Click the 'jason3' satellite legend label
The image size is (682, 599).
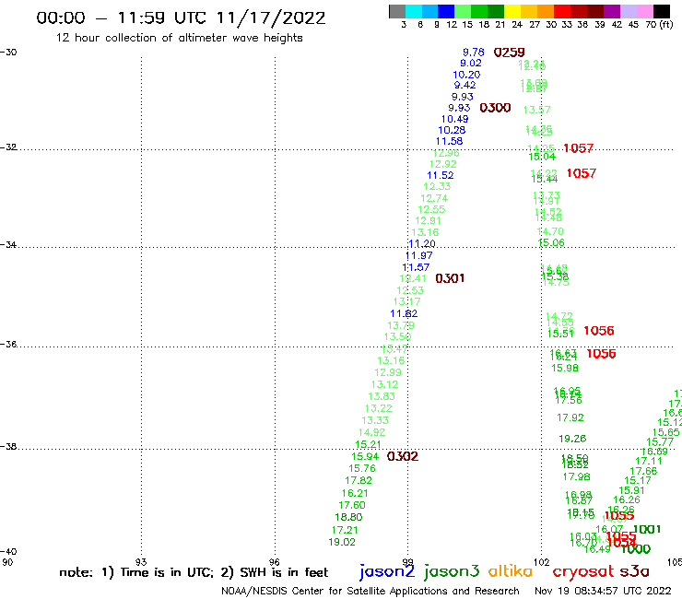click(452, 571)
